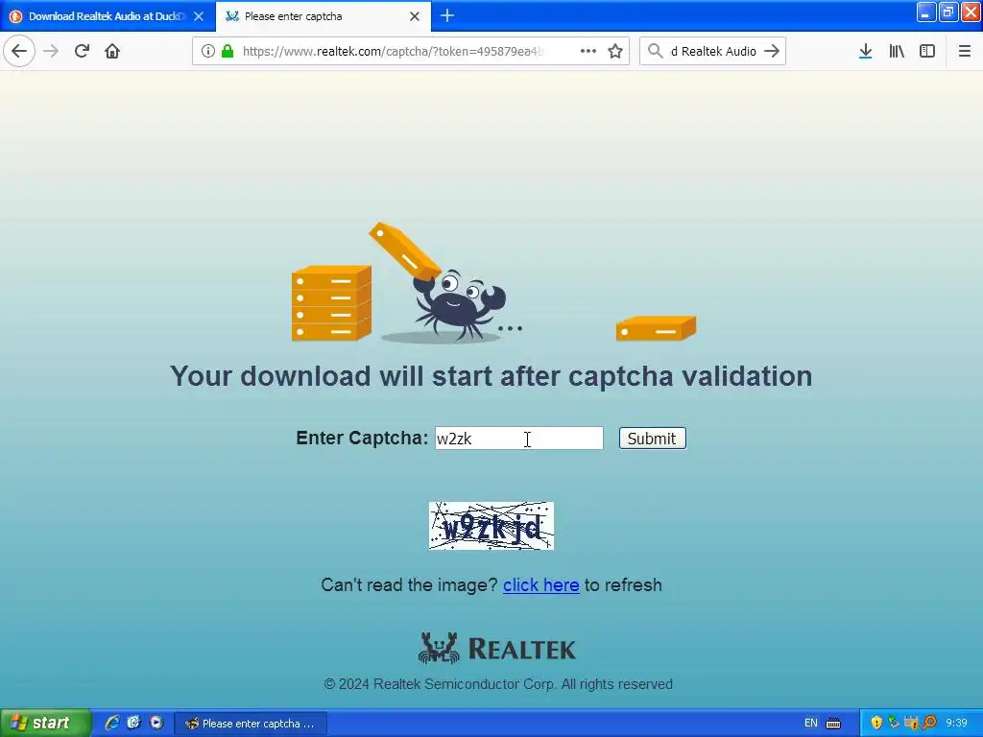Open the downloads arrow icon

pos(865,51)
